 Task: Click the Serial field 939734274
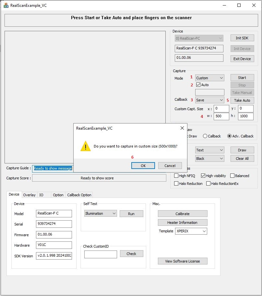(54, 224)
